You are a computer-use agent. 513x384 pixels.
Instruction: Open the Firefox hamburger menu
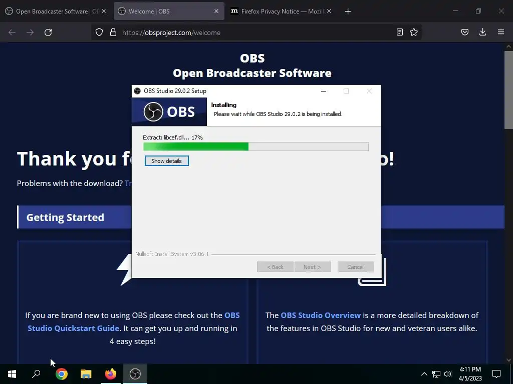tap(500, 32)
